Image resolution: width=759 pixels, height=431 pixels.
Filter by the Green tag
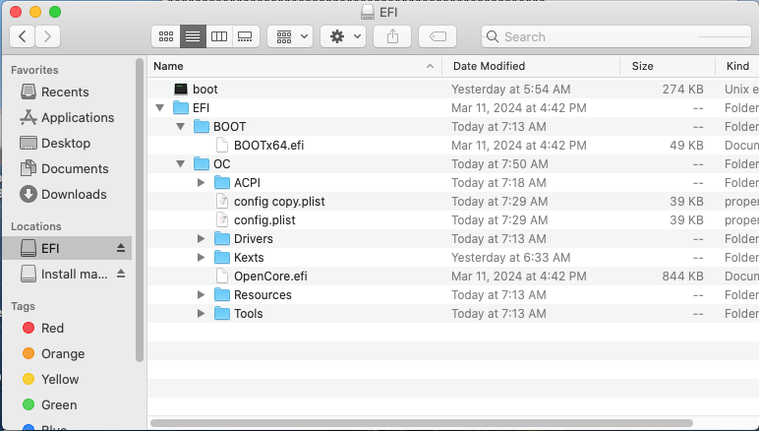click(x=49, y=404)
